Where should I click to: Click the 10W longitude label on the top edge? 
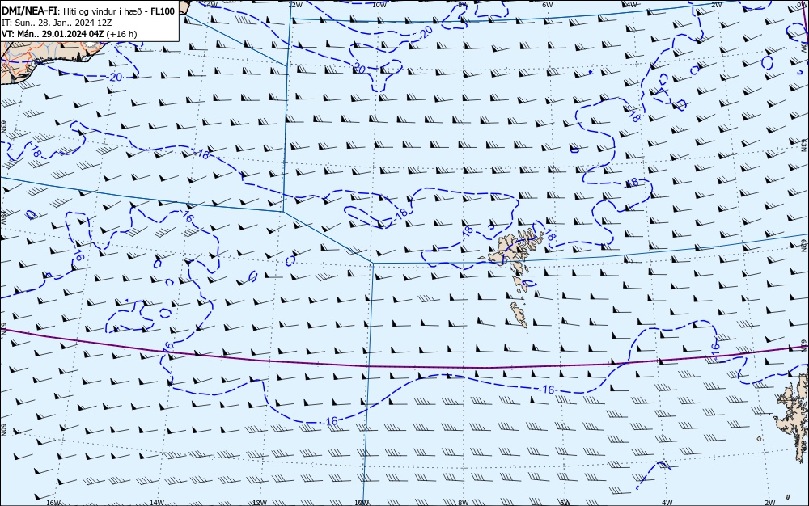[x=379, y=5]
